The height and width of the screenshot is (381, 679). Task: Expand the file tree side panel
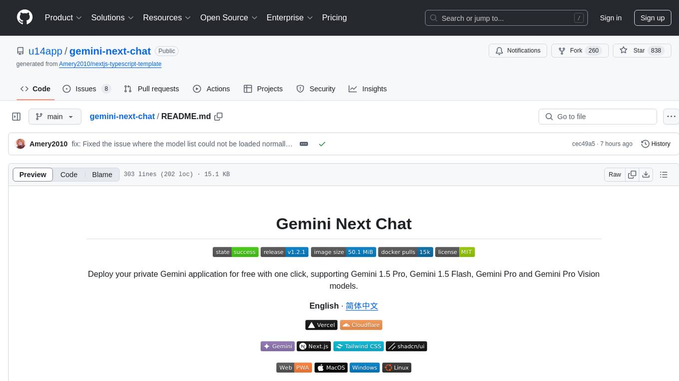16,117
